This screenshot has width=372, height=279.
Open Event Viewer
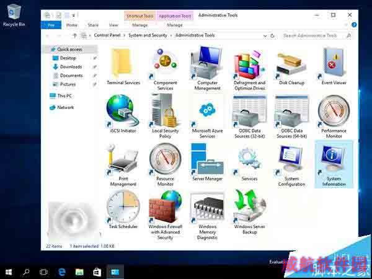[334, 66]
